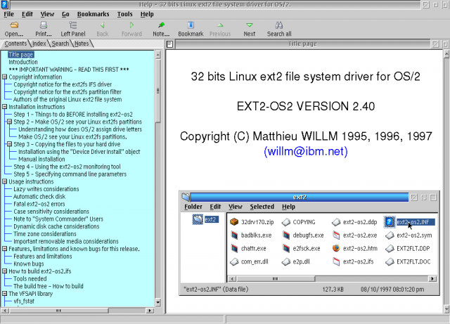Click the contents panel horizontal scroll-right arrow
Viewport: 450px width, 324px height.
tap(150, 310)
